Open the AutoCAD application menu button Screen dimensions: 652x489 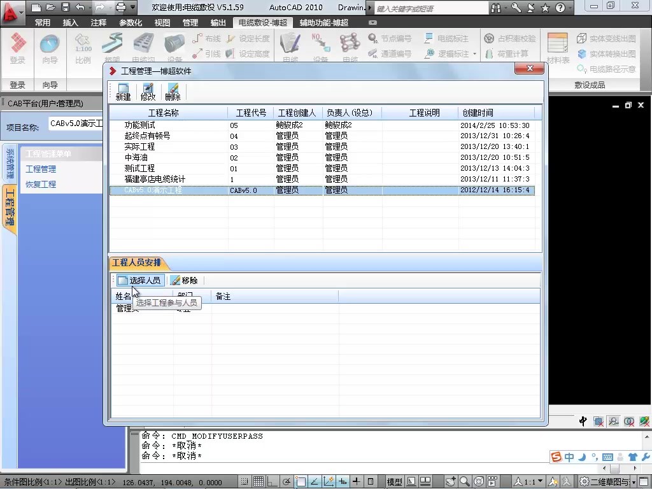point(13,11)
